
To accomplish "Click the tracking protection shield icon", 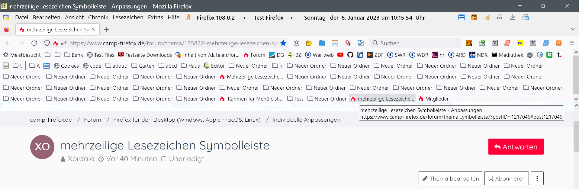I will pyautogui.click(x=47, y=43).
